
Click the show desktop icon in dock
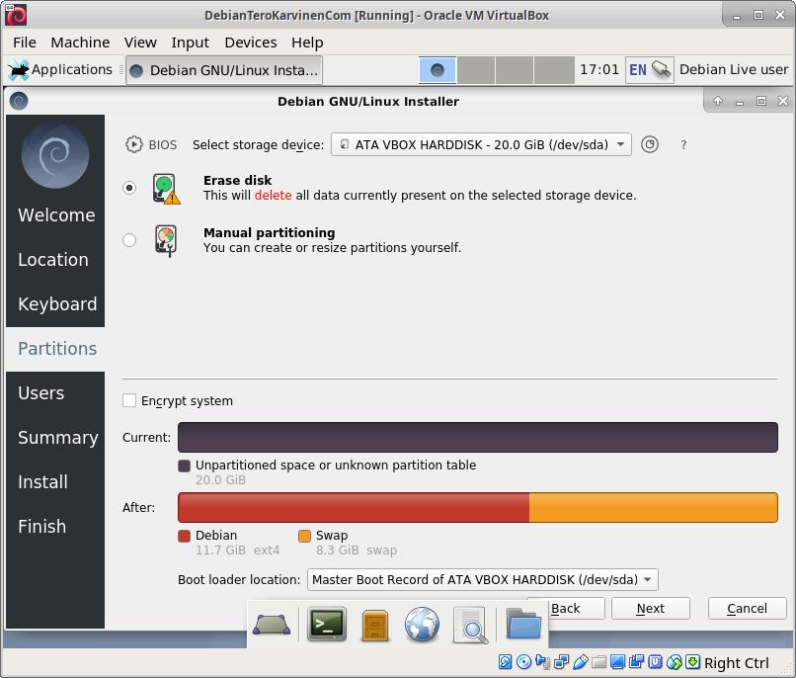click(x=272, y=625)
